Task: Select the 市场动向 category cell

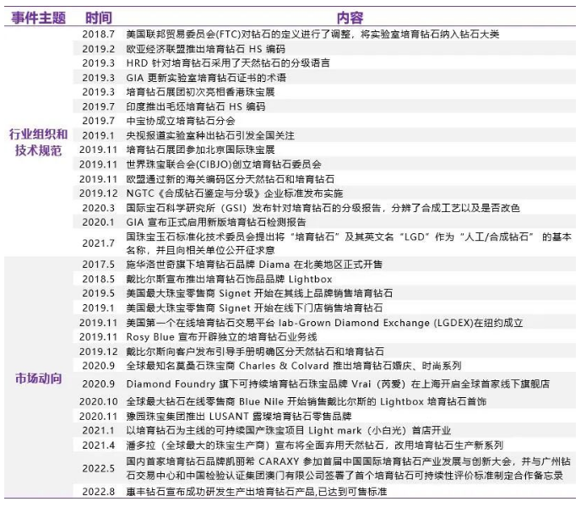Action: [38, 379]
